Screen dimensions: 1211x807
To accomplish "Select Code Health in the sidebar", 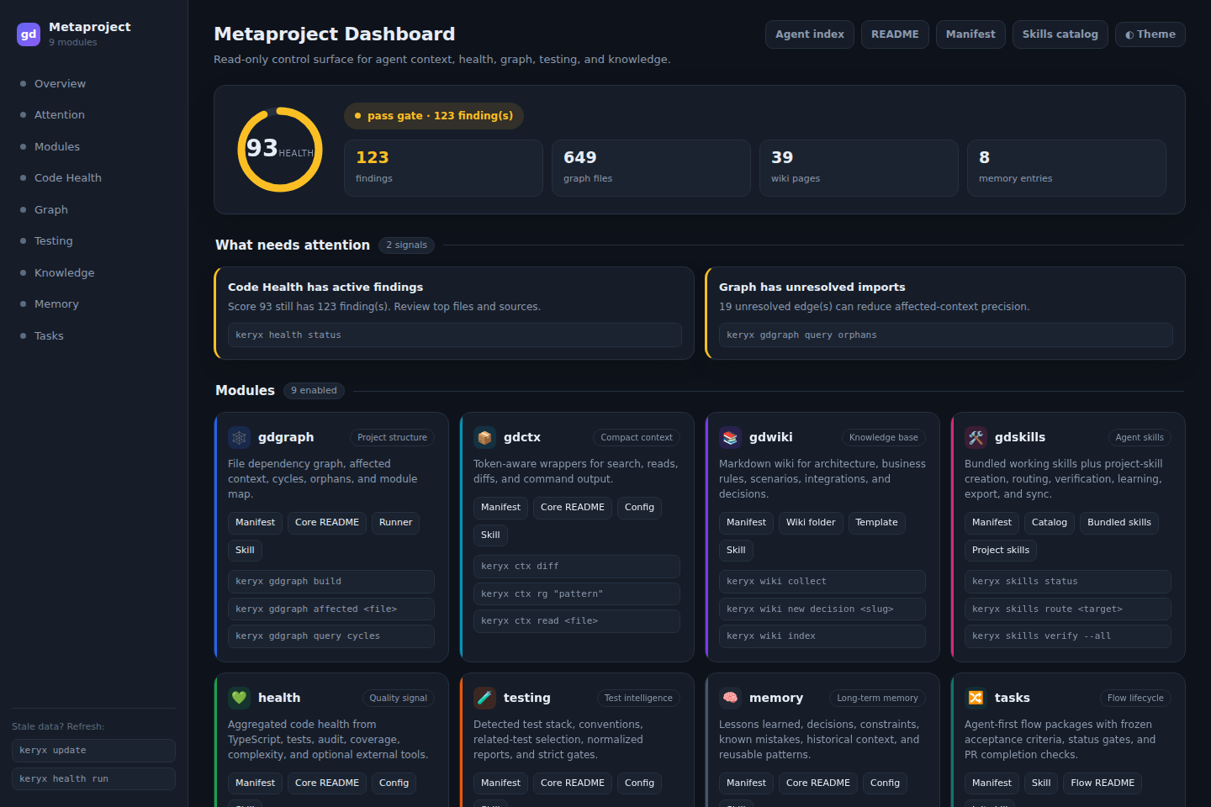I will click(93, 178).
